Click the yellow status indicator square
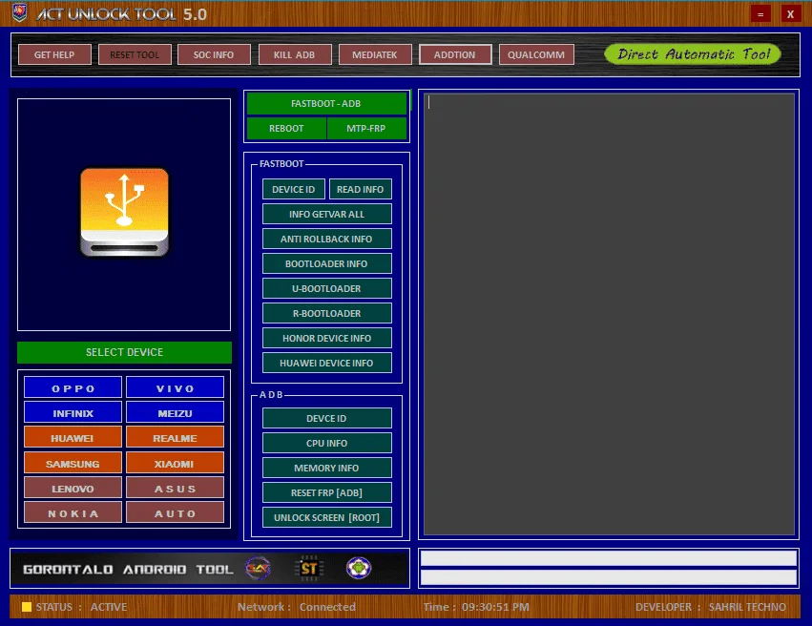Image resolution: width=812 pixels, height=626 pixels. [27, 607]
